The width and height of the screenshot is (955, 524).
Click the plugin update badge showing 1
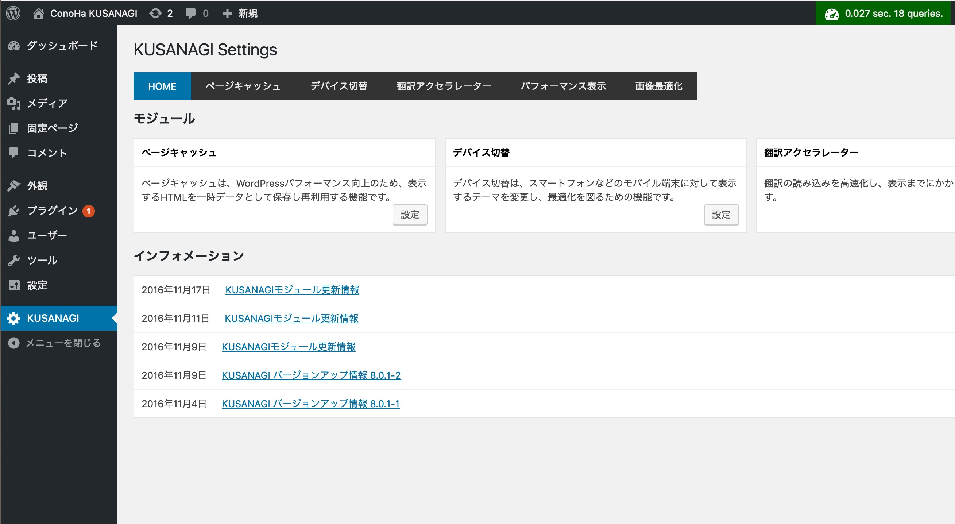click(x=88, y=211)
